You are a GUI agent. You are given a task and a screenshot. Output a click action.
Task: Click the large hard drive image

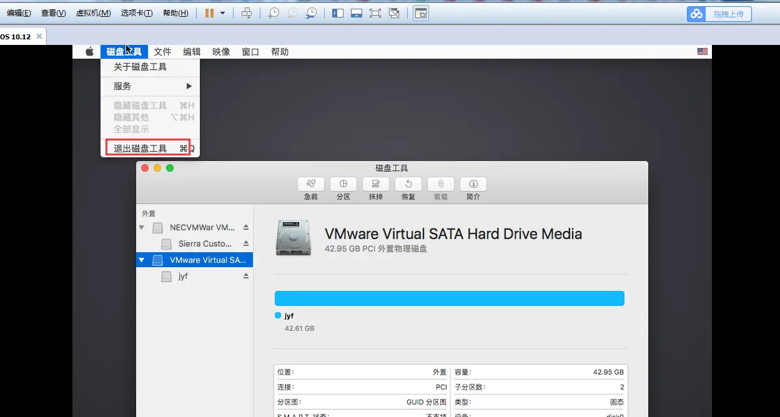pos(294,238)
